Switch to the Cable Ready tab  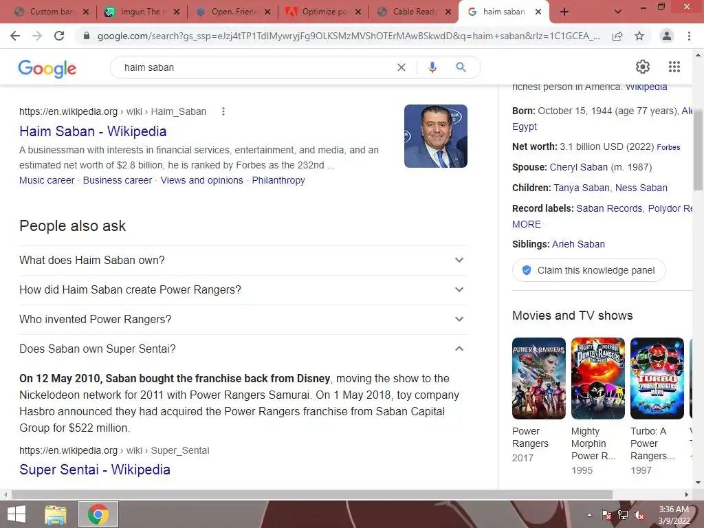(414, 12)
